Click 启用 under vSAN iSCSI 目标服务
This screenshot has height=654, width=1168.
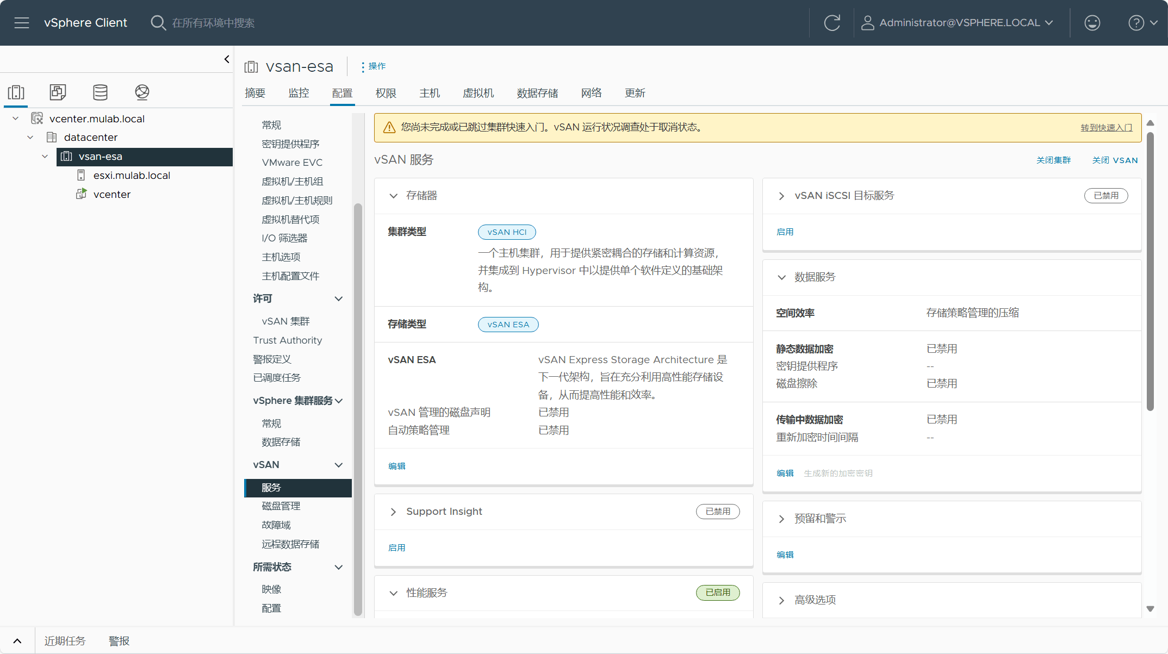(785, 232)
